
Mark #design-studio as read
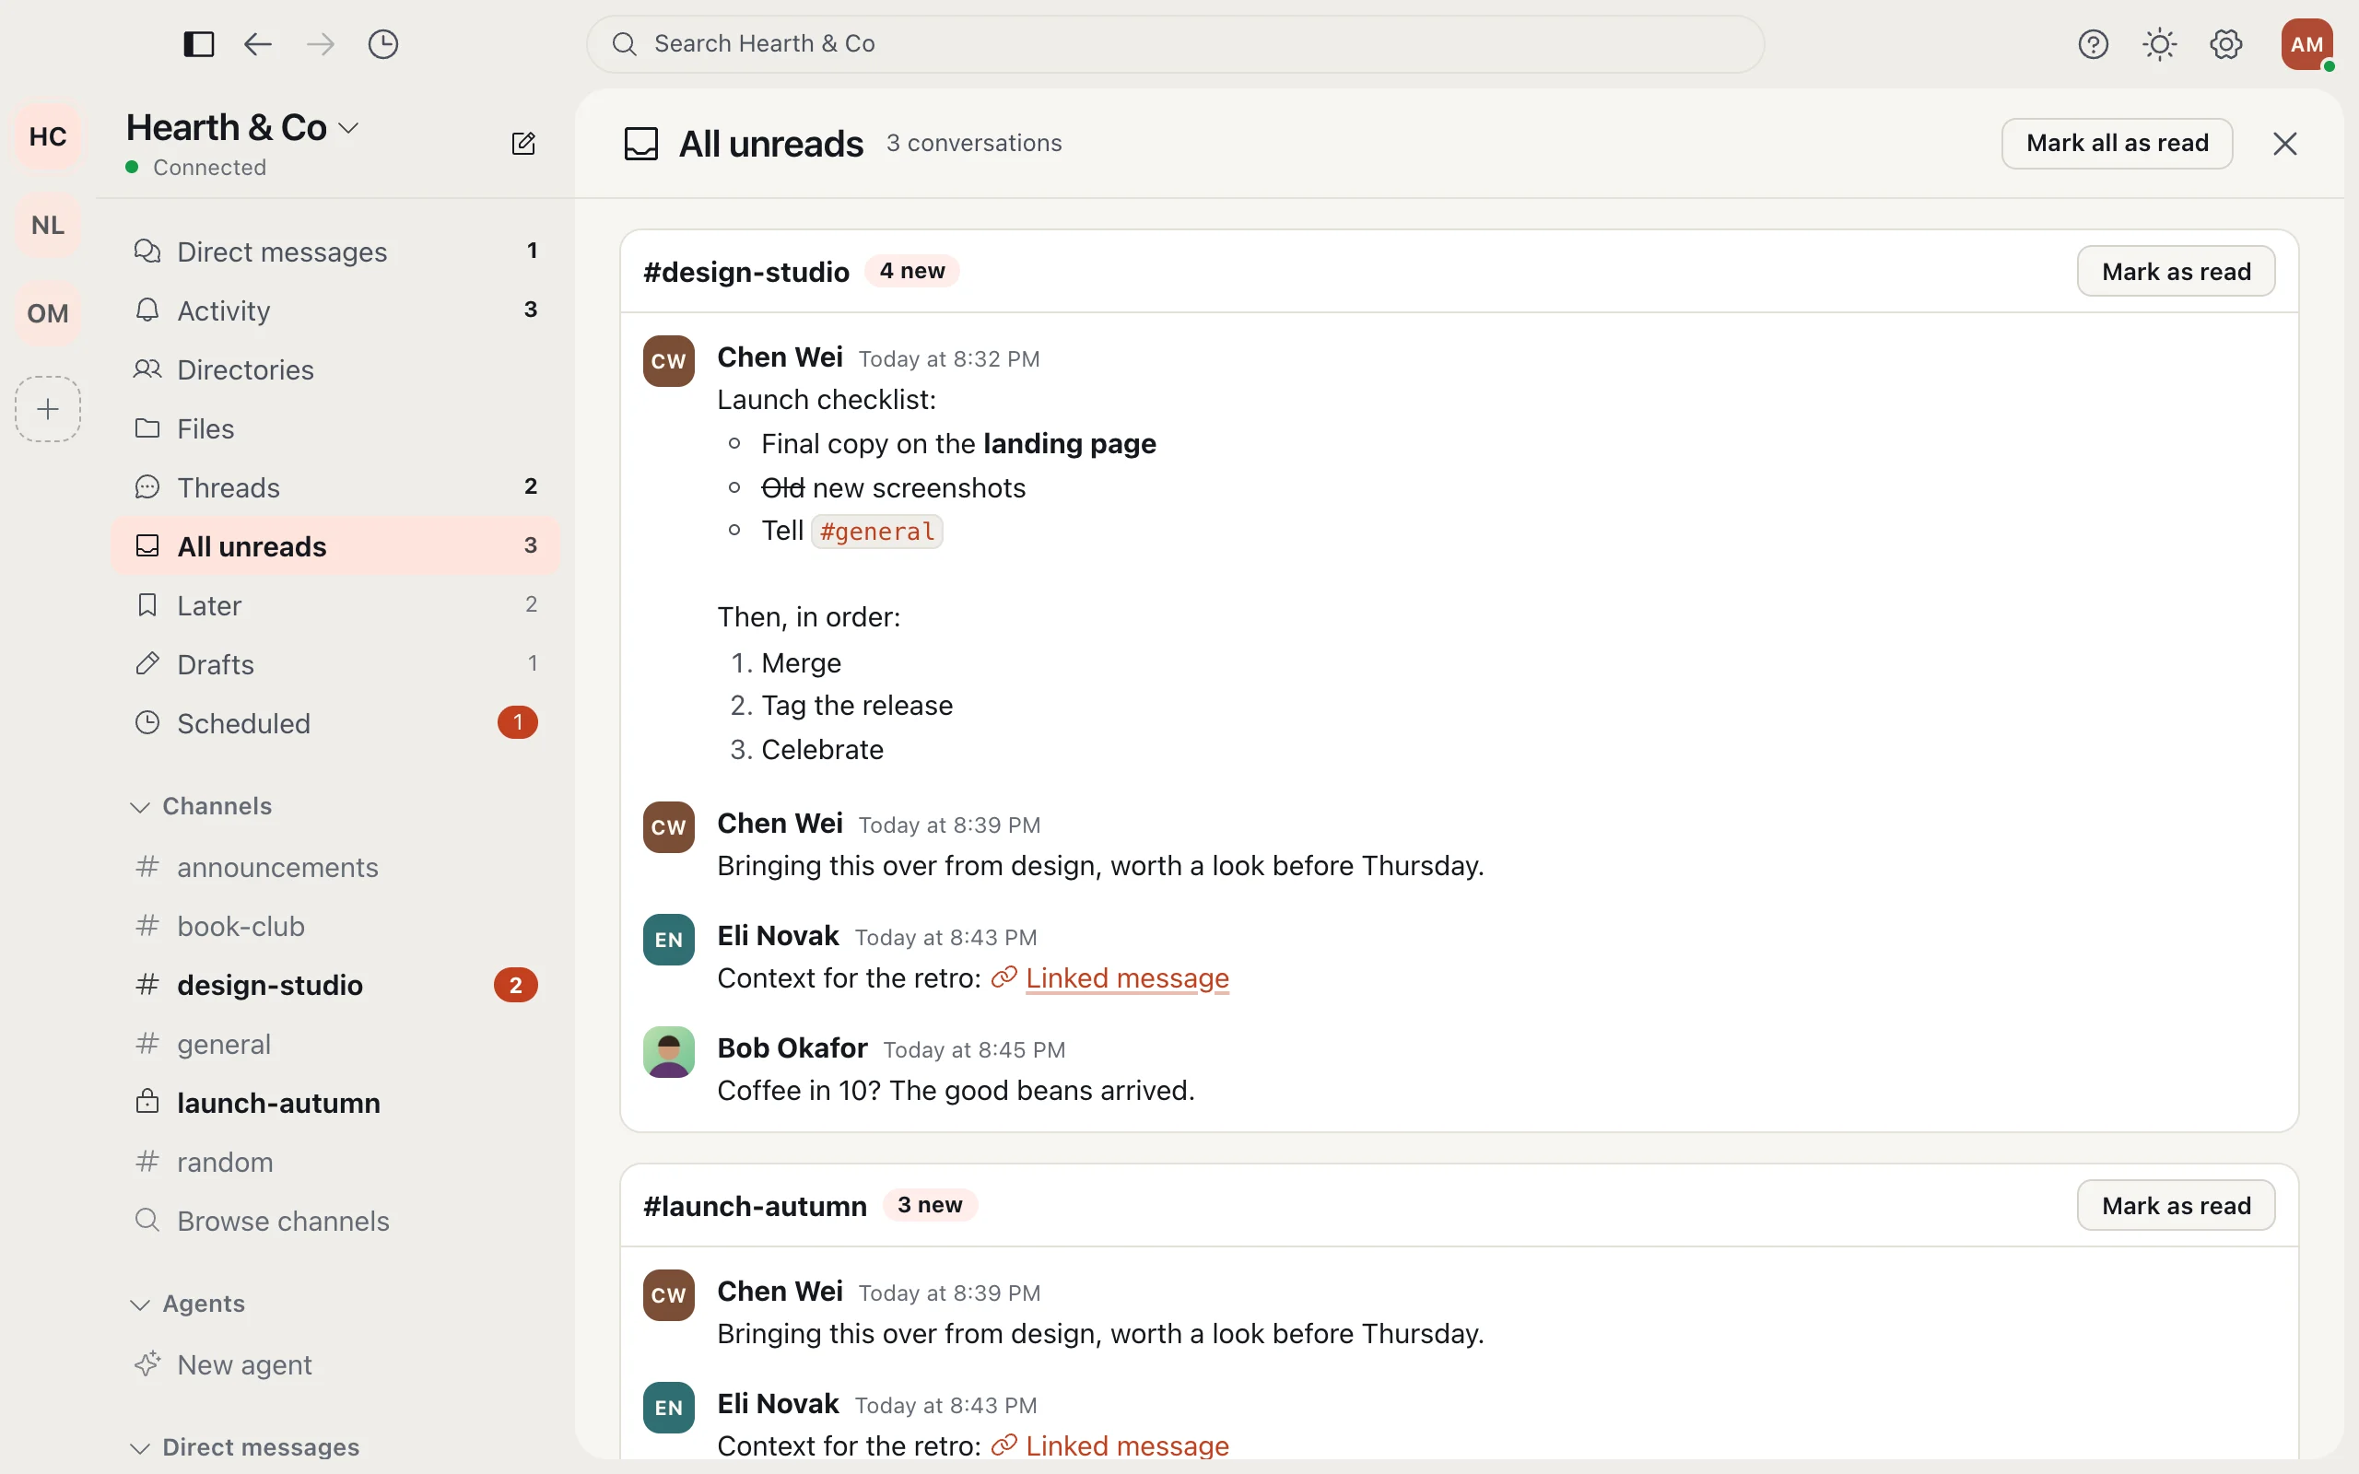[2176, 271]
